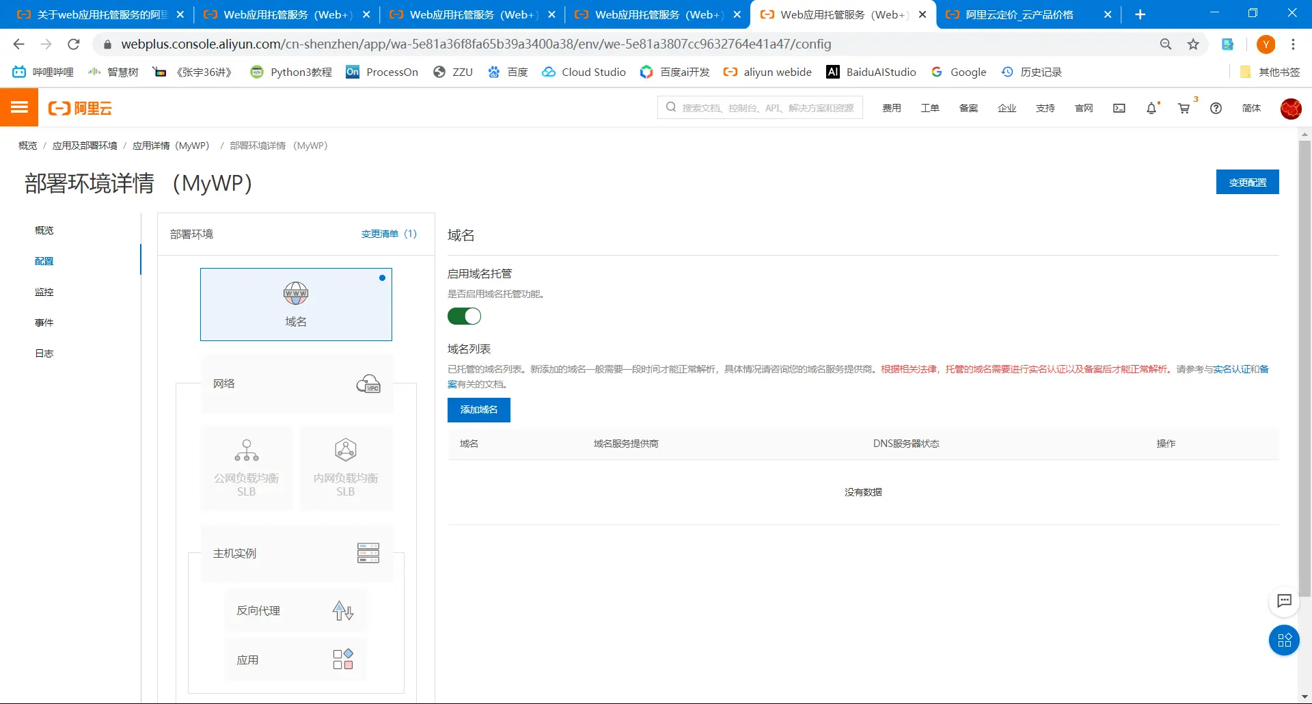
Task: Select the 主机实例 host instance card
Action: pos(297,553)
